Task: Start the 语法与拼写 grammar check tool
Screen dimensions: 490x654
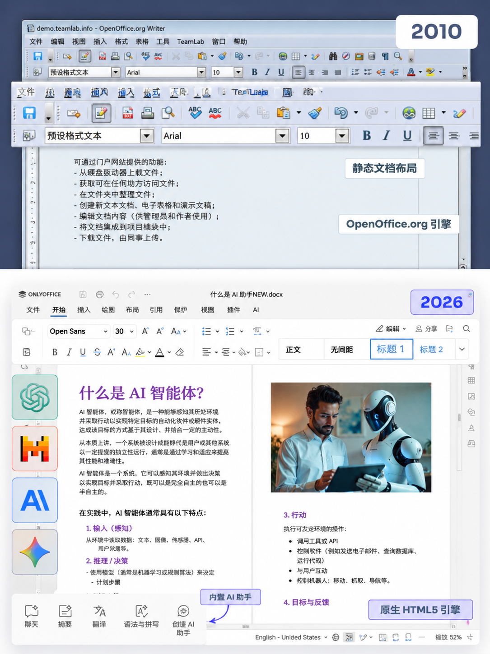Action: click(141, 616)
